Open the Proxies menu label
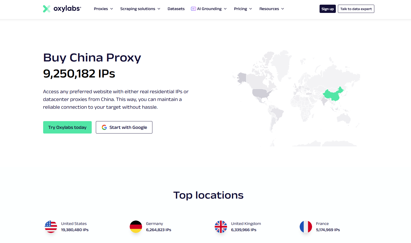This screenshot has height=243, width=411. point(101,9)
